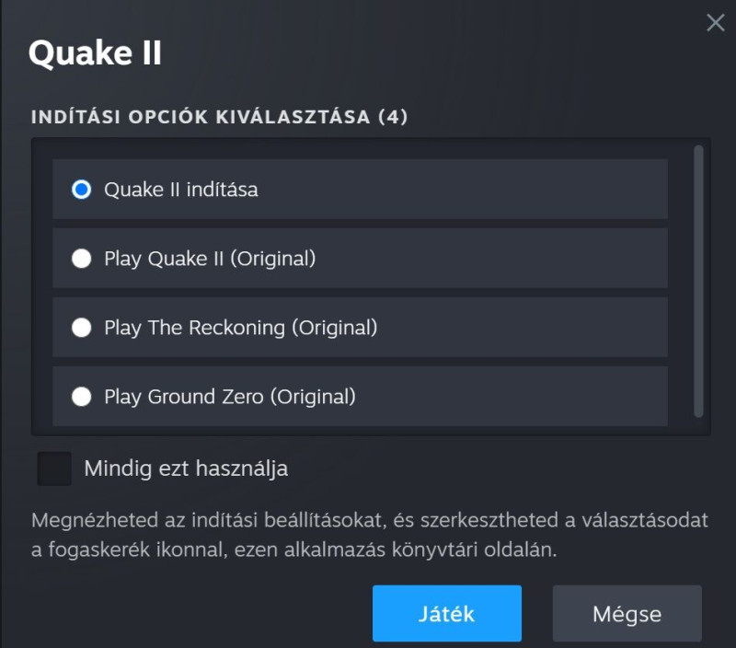Click the "Megnézheted az indítási beállításokat" text line
This screenshot has width=736, height=648.
tap(368, 520)
